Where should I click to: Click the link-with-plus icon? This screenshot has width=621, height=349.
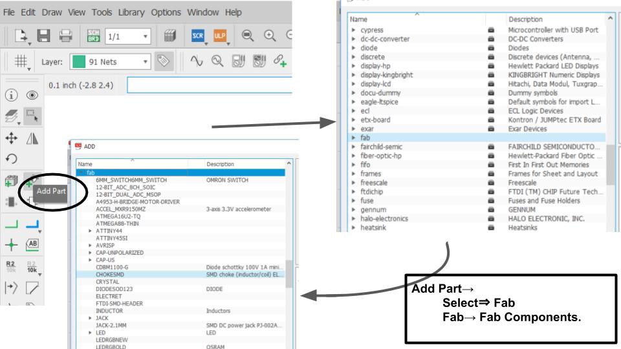(279, 61)
